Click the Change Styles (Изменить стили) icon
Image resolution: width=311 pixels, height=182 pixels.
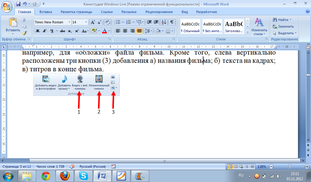tap(259, 22)
